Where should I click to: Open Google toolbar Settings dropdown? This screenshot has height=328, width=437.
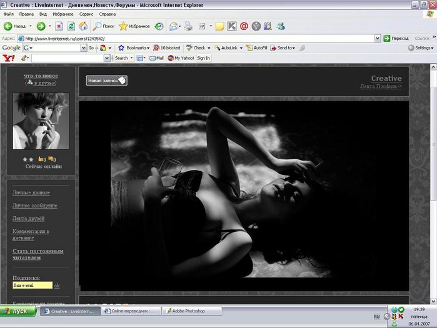tap(421, 48)
